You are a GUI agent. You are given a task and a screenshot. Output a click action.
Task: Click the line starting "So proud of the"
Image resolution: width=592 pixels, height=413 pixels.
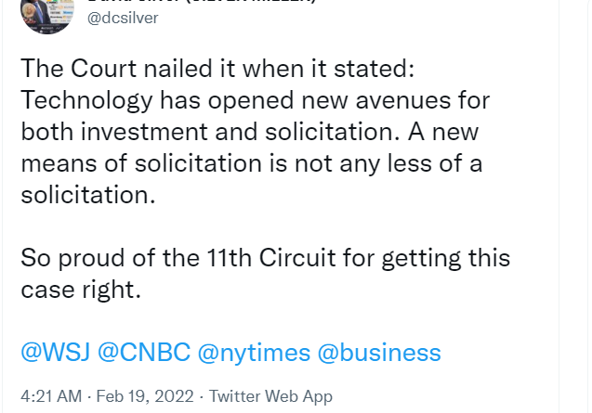coord(265,257)
